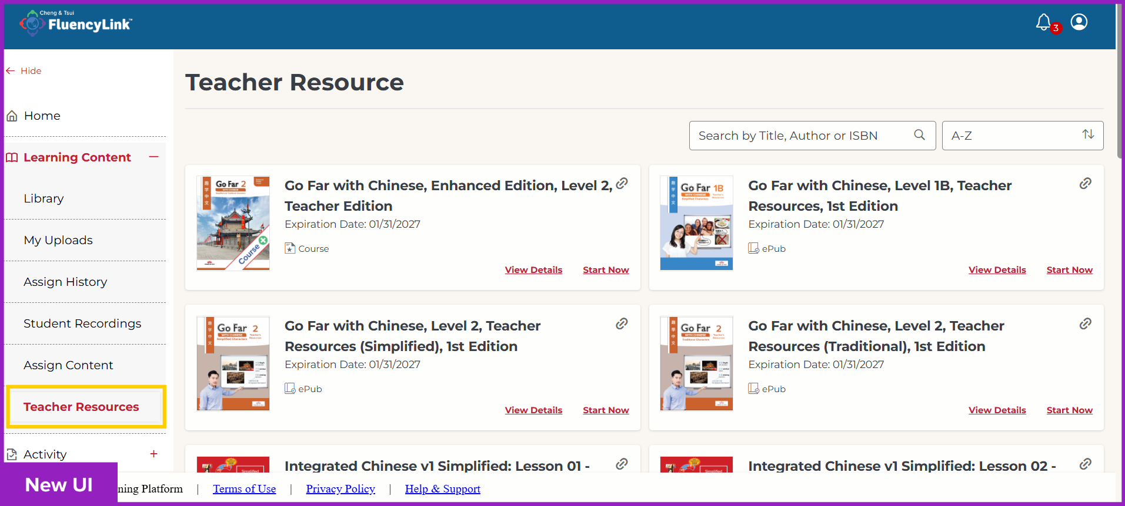
Task: Click Go Far 2 Simplified cover thumbnail
Action: (233, 363)
